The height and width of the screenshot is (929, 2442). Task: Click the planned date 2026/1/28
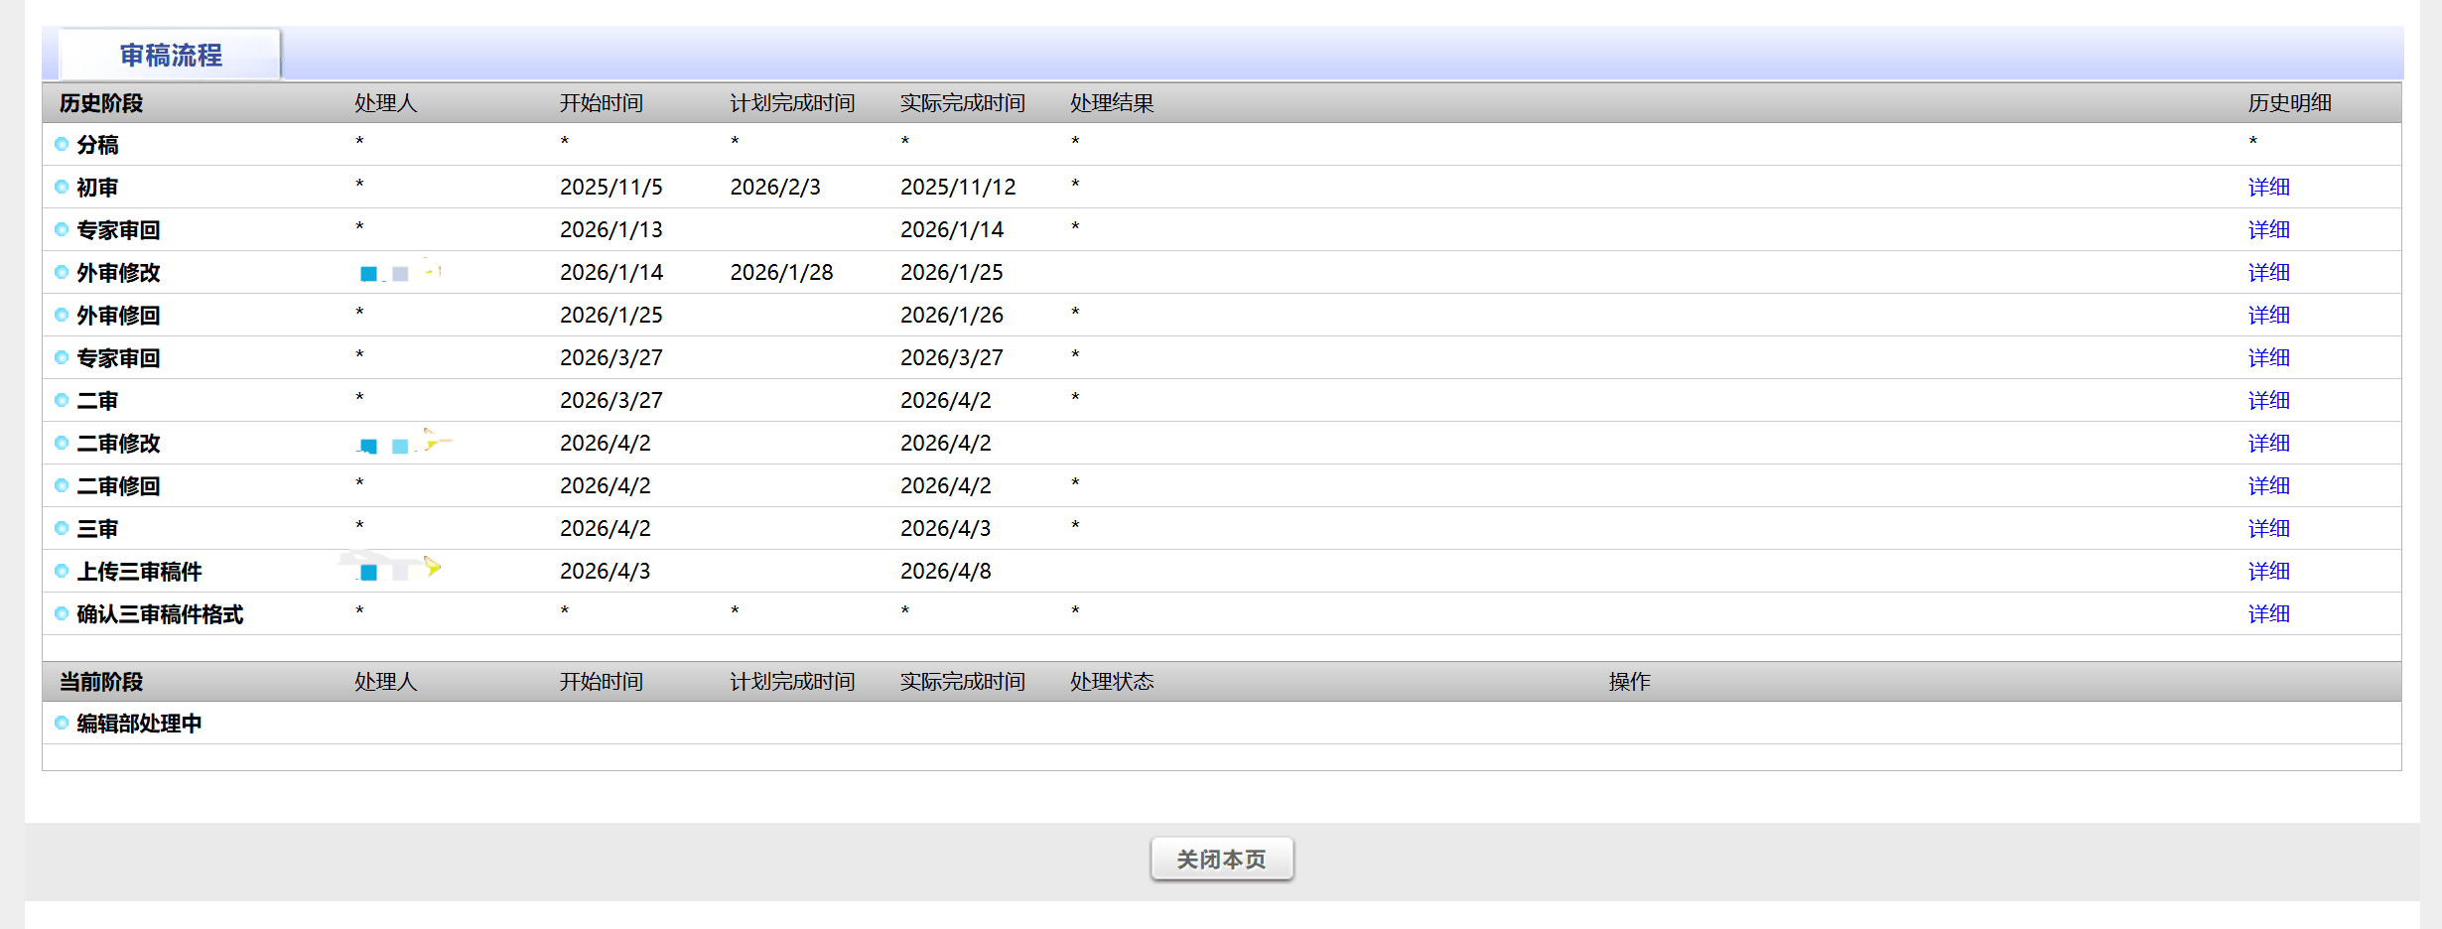point(782,272)
